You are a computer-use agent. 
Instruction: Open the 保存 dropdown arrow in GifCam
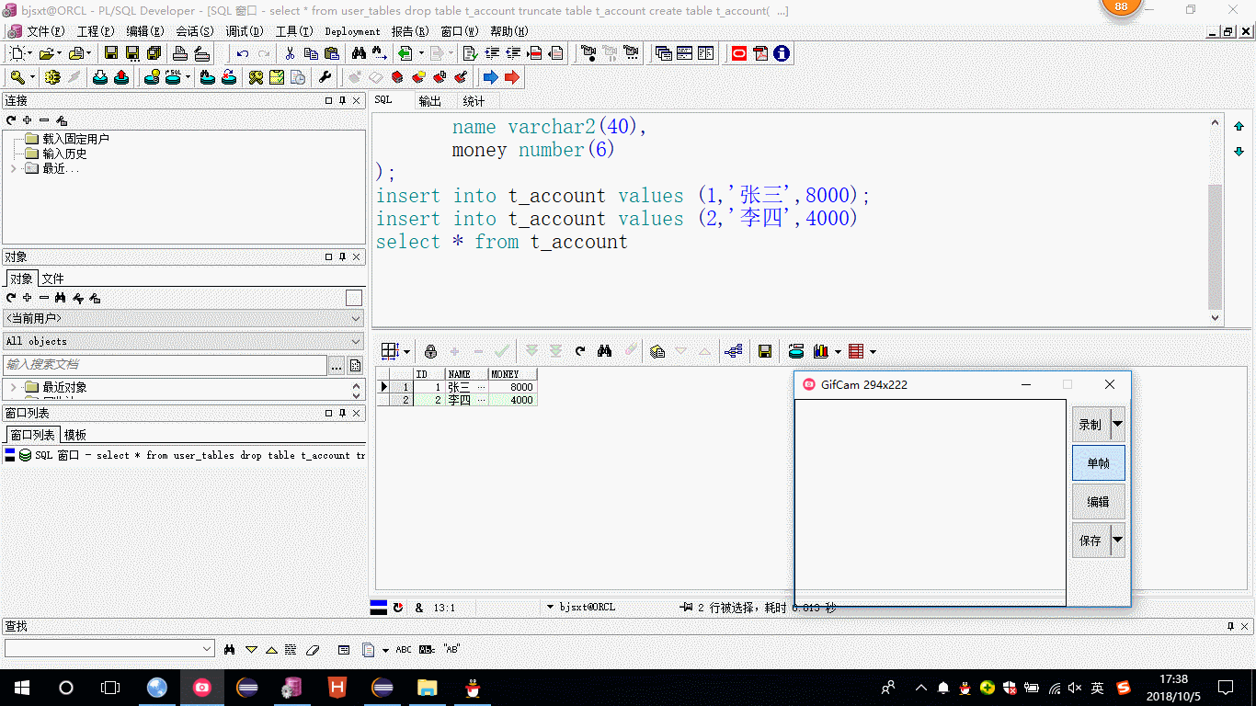click(x=1118, y=541)
